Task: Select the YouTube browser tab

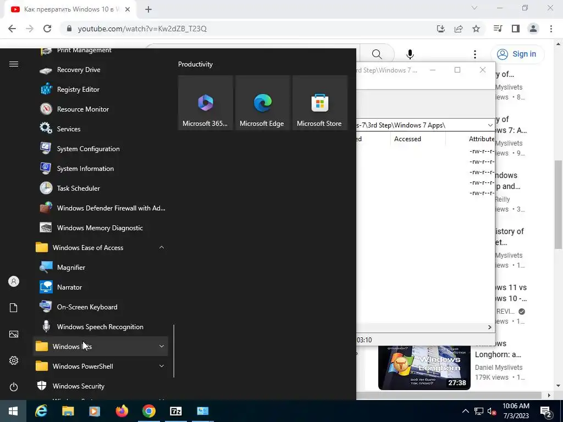Action: pos(70,9)
